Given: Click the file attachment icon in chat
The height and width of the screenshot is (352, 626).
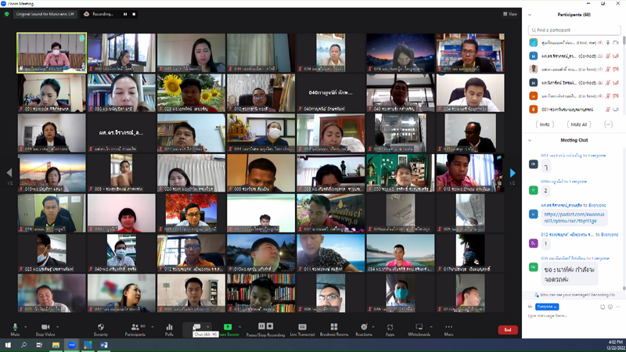Looking at the screenshot, I should (603, 307).
